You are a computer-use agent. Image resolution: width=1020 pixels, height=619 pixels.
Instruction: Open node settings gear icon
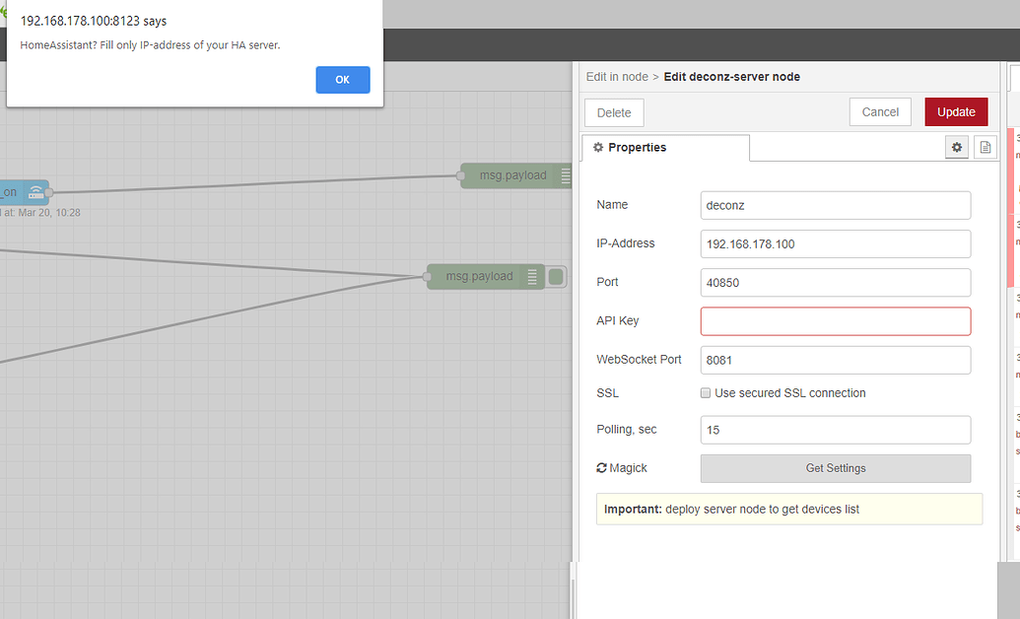[956, 147]
